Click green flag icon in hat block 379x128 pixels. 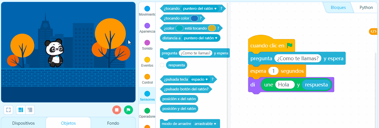pos(289,45)
